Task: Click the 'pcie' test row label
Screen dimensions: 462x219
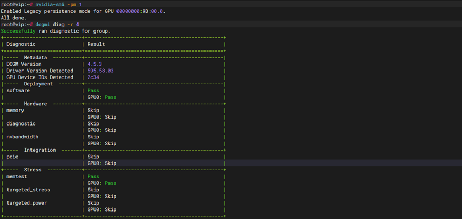Action: (12, 157)
